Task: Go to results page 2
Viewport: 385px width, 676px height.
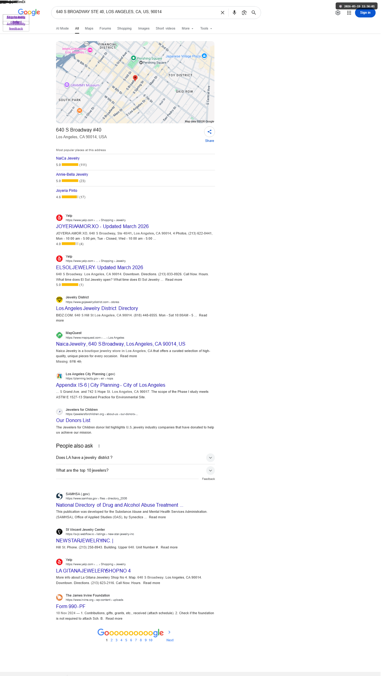Action: pos(111,640)
